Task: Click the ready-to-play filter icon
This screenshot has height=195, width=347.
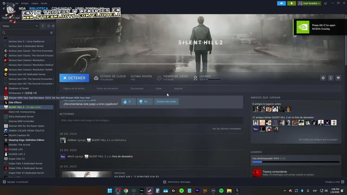Action: pyautogui.click(x=53, y=26)
